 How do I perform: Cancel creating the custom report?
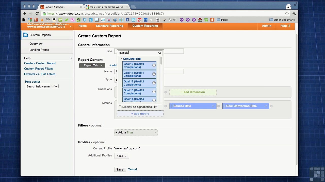[x=132, y=169]
